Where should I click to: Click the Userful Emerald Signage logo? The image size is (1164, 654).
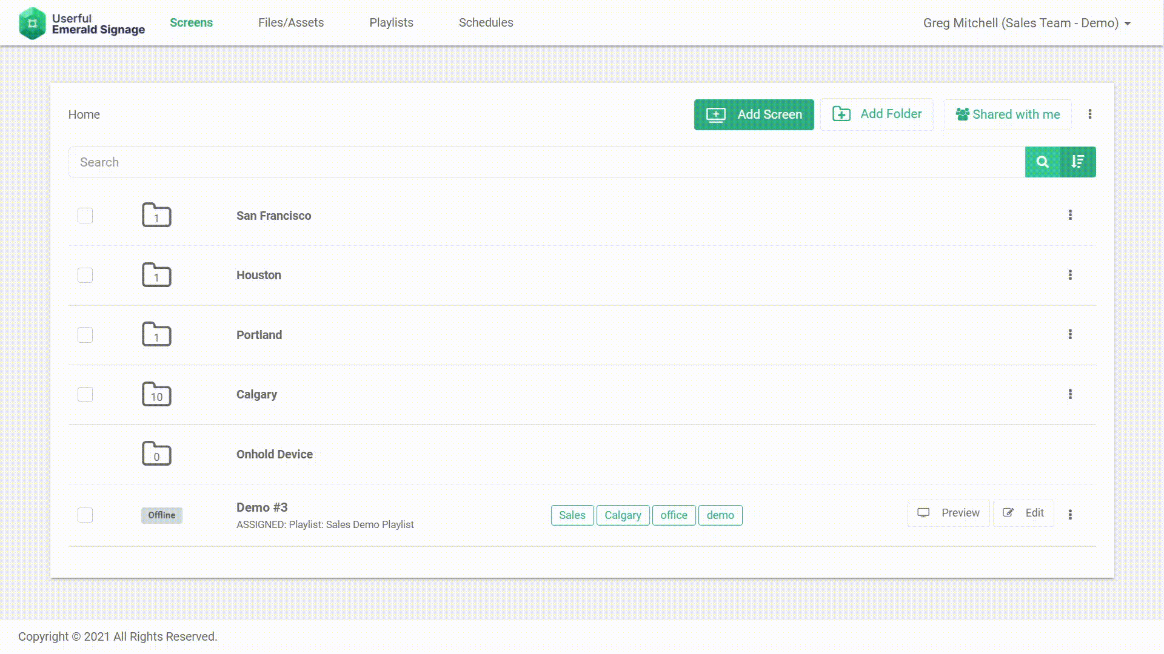(82, 23)
